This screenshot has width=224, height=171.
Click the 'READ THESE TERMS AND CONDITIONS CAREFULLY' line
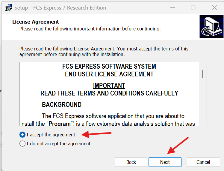[x=109, y=93]
